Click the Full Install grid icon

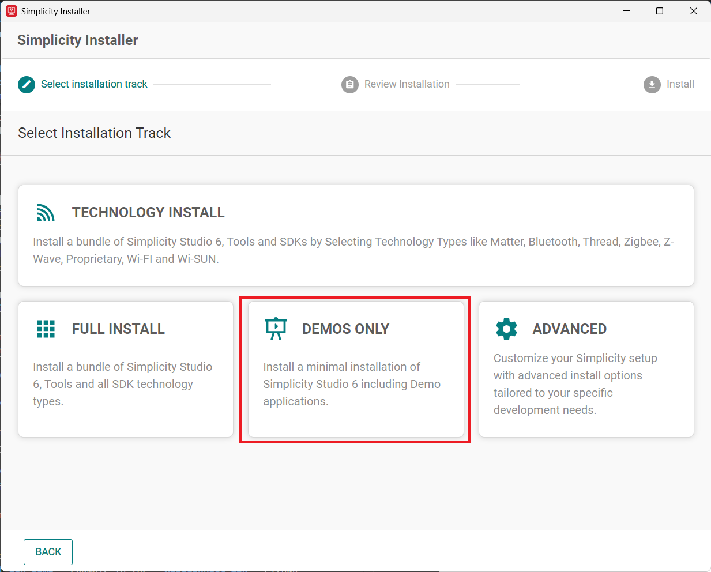[x=46, y=329]
